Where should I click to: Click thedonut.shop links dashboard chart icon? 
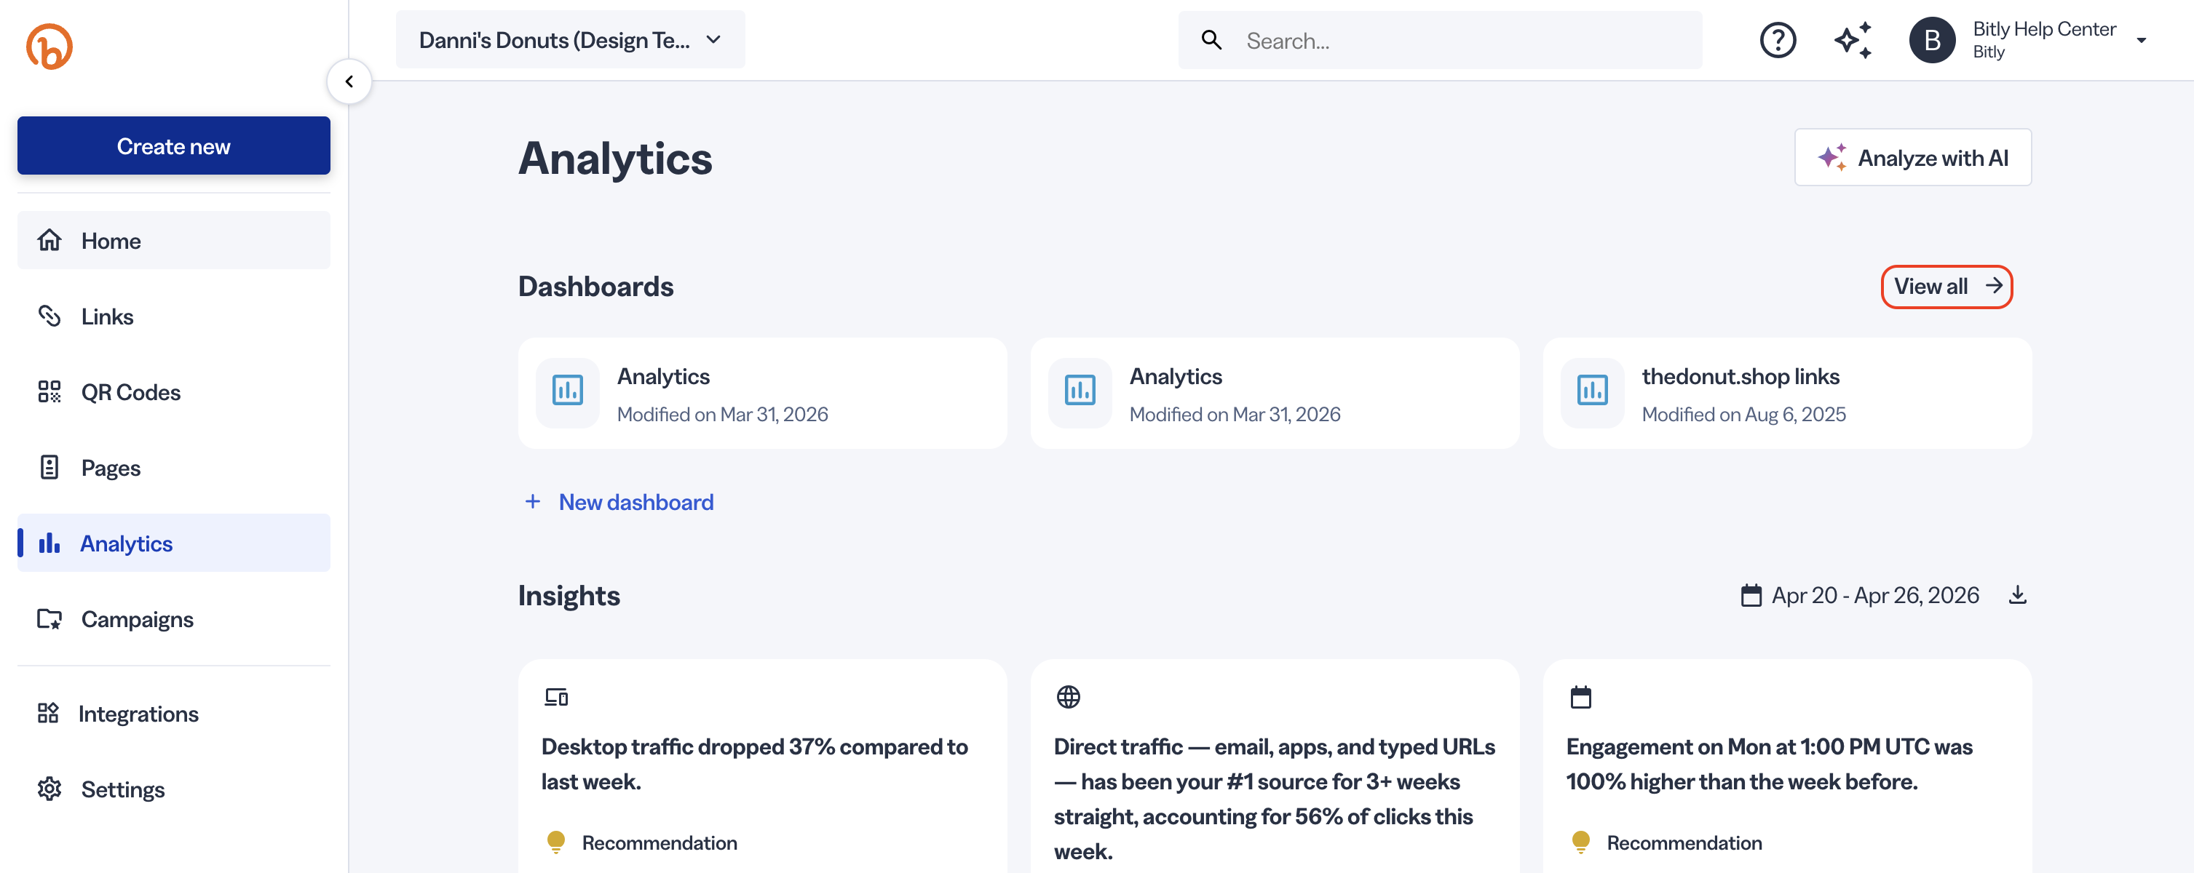(1592, 391)
